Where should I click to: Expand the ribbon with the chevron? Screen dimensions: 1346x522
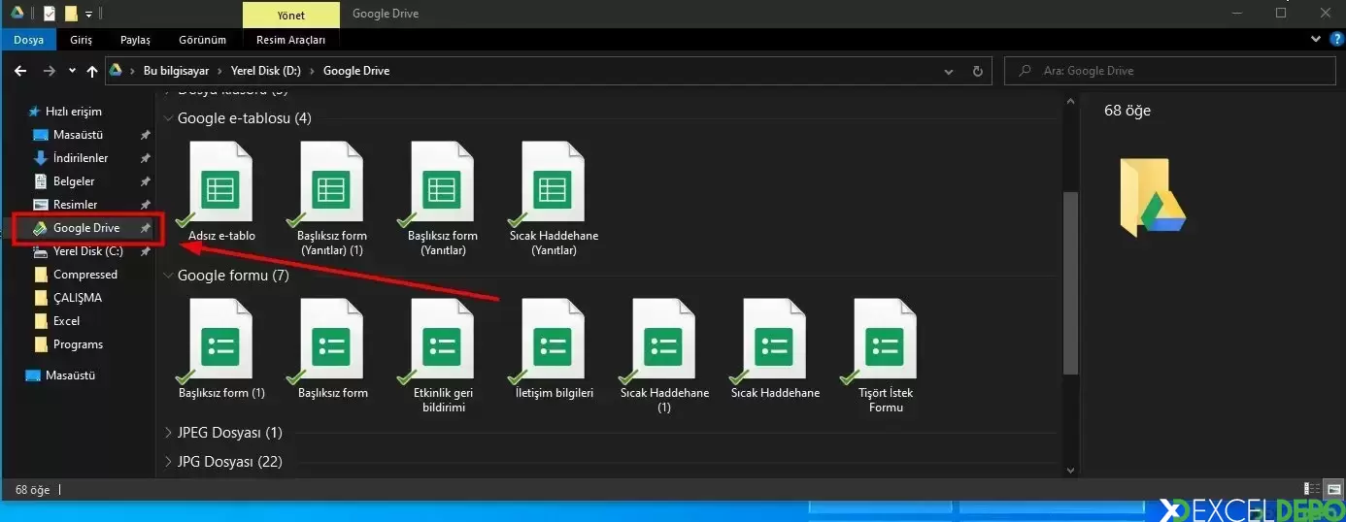(x=1316, y=40)
